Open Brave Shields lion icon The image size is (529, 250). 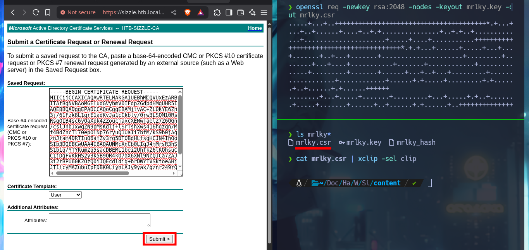pos(188,12)
